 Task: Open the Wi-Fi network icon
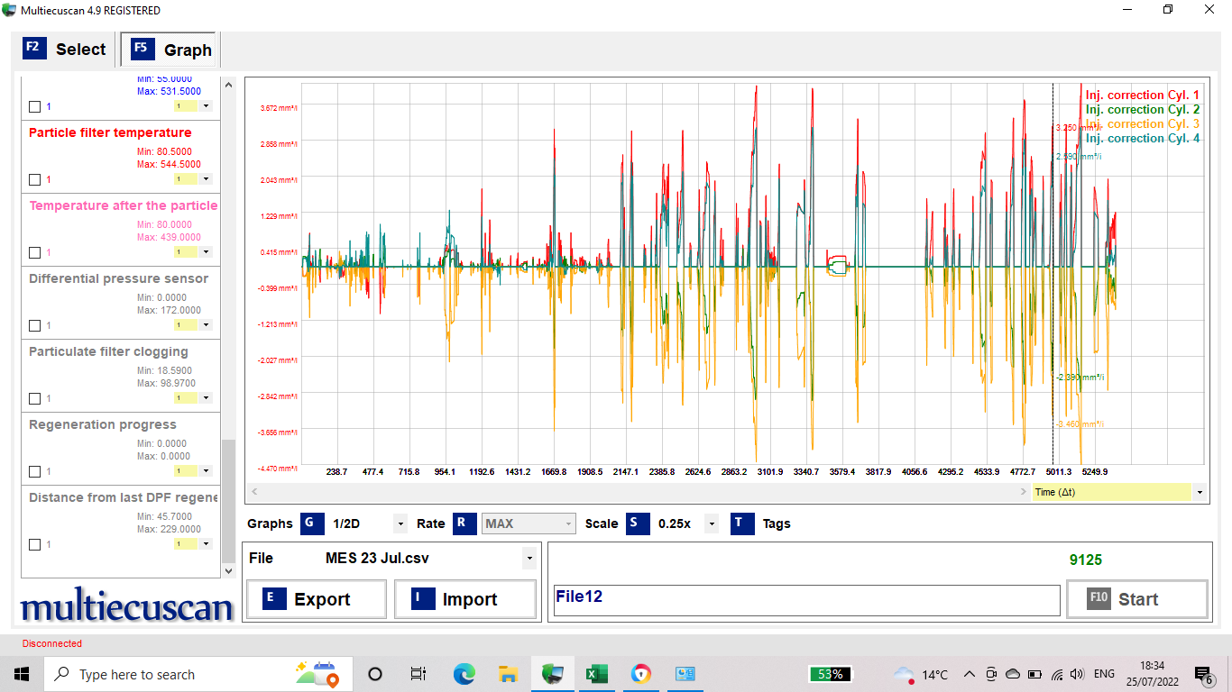pyautogui.click(x=1055, y=674)
